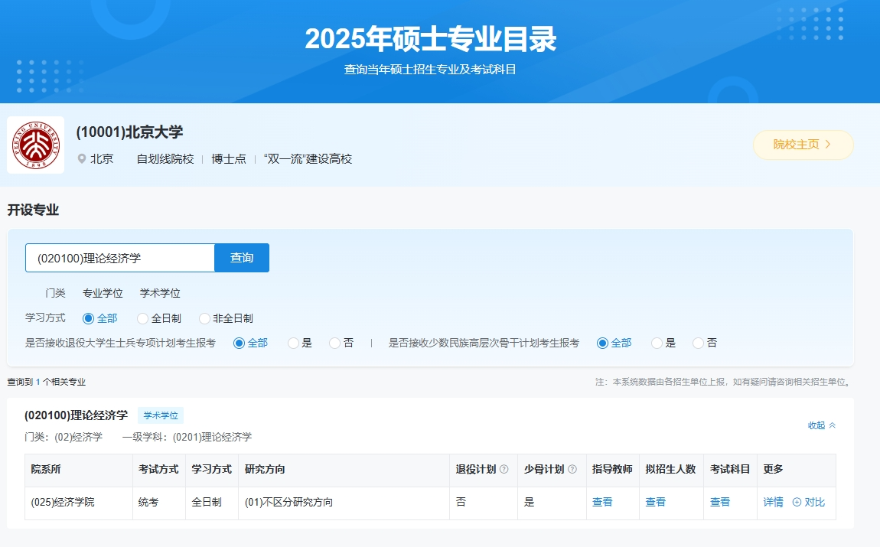The width and height of the screenshot is (880, 547).
Task: Select 全部 under 学习方式
Action: (x=88, y=318)
